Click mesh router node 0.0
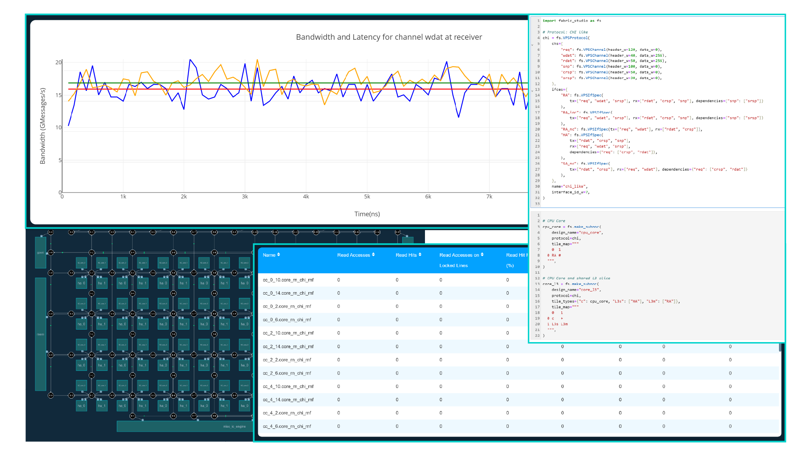This screenshot has height=456, width=811. [51, 232]
